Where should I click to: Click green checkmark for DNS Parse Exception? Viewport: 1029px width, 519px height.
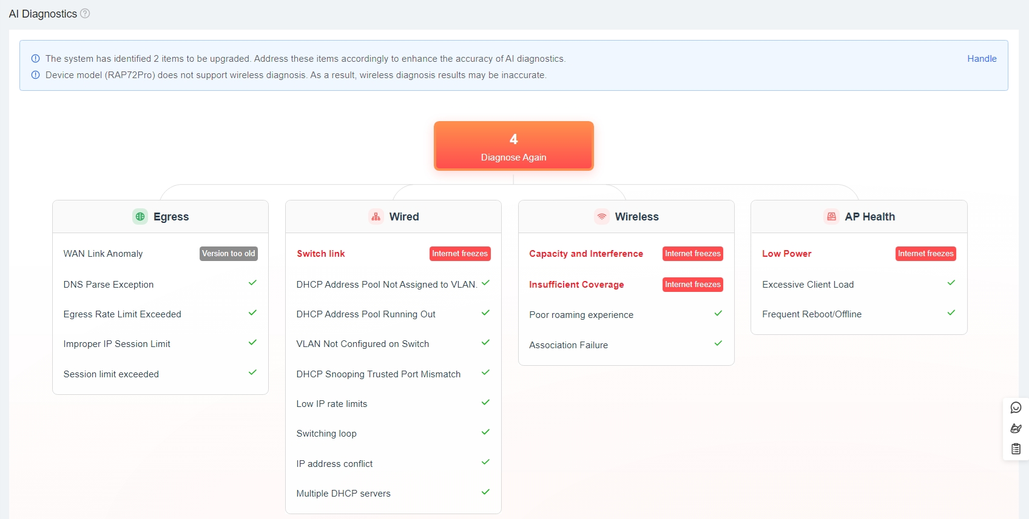[x=252, y=283]
